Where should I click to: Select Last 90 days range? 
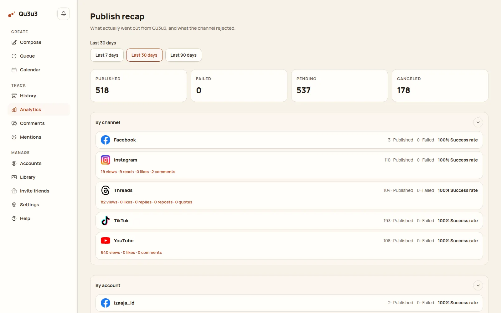tap(183, 55)
